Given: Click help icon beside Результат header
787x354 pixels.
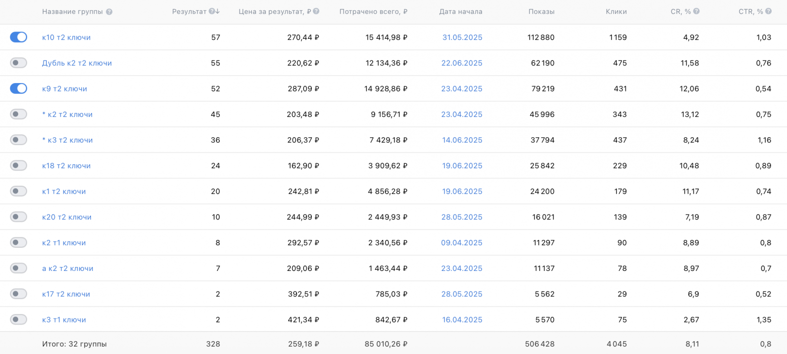Looking at the screenshot, I should (212, 11).
